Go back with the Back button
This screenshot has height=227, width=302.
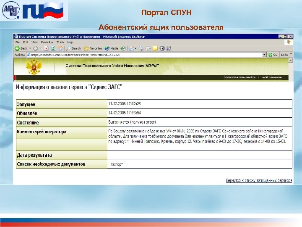coord(21,48)
